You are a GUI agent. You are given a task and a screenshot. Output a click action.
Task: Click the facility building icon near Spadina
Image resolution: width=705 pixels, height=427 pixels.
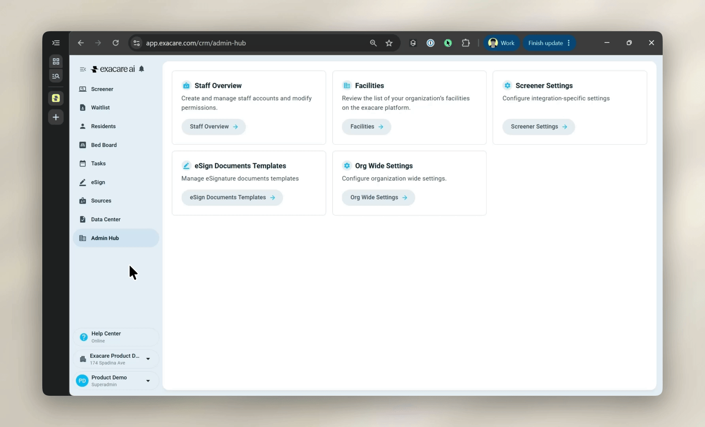(x=83, y=359)
